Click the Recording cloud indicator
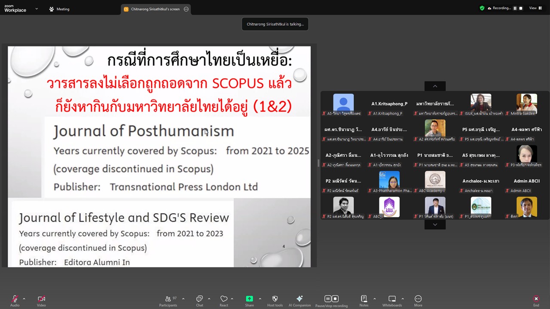Screen dimensions: 550x309 [499, 8]
